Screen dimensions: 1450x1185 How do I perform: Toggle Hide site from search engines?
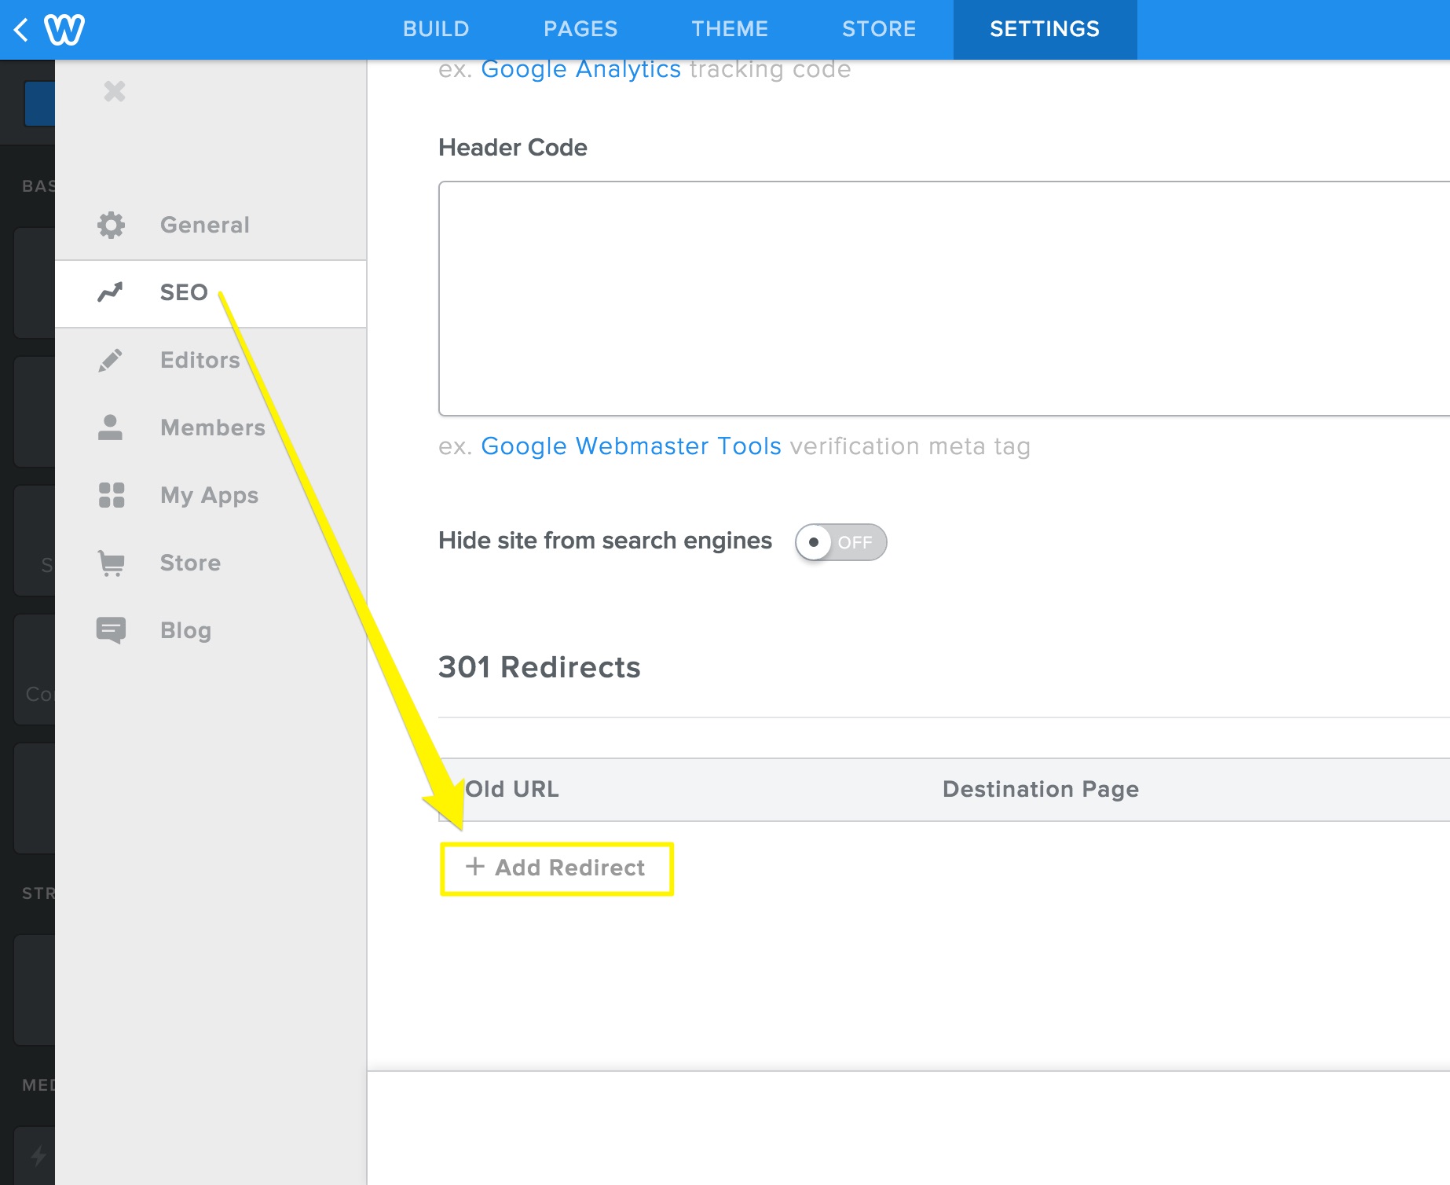(x=840, y=542)
